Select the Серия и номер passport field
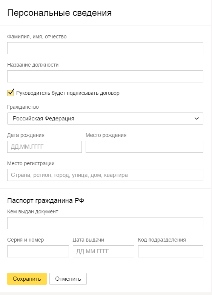This screenshot has height=295, width=212. [x=38, y=251]
